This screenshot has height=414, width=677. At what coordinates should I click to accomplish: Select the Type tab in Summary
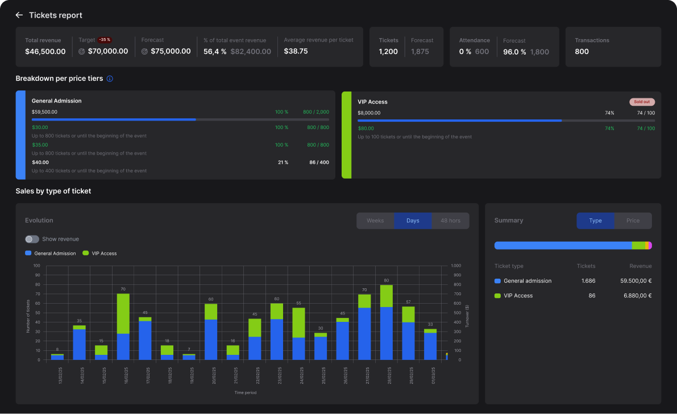[595, 221]
